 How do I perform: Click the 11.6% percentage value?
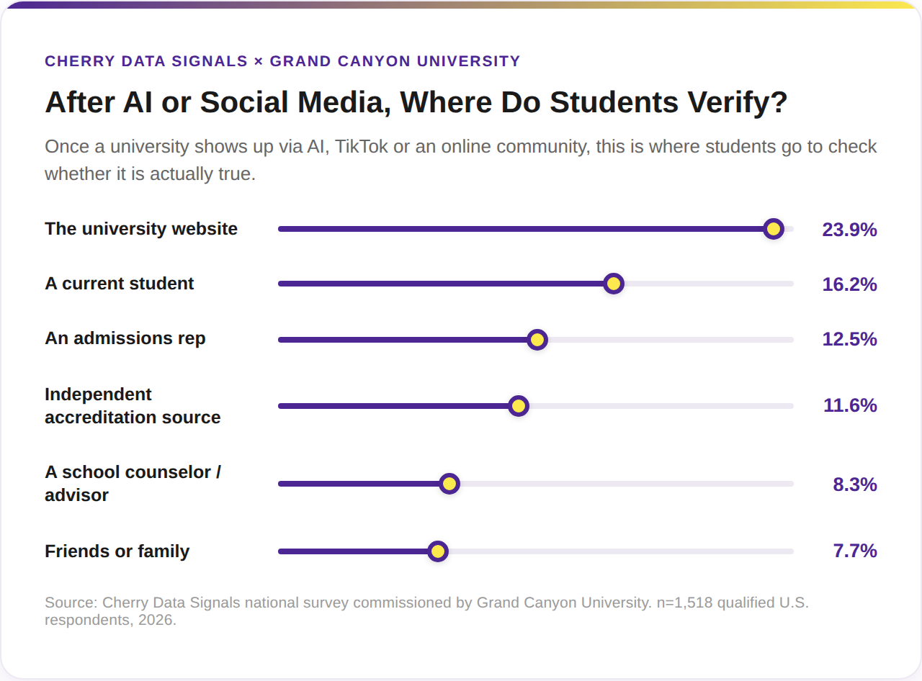tap(850, 405)
